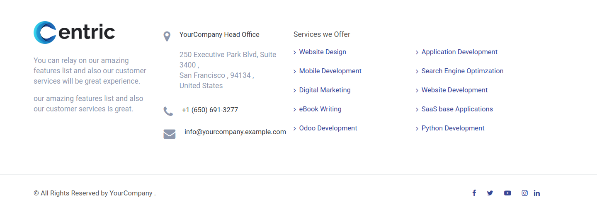
Task: Open the Facebook social icon
Action: point(474,193)
